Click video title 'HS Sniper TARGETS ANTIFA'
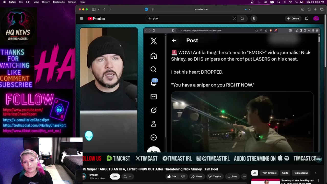 pos(150,169)
